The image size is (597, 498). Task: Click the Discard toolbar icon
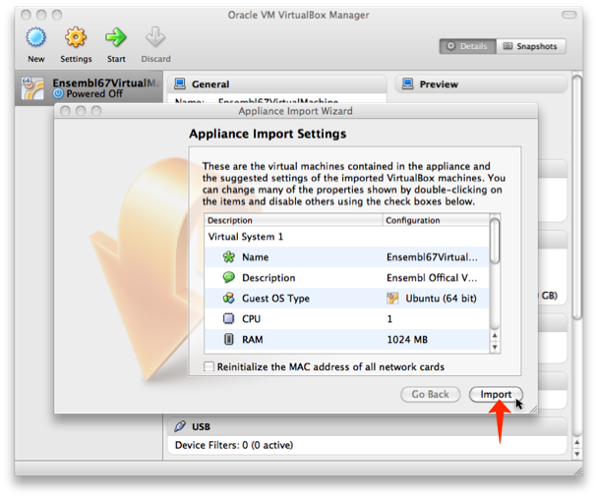155,37
